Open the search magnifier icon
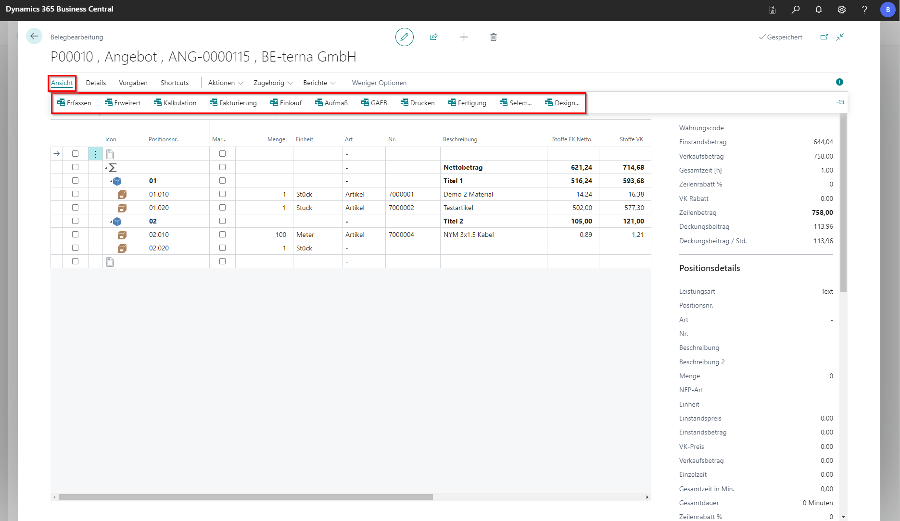900x521 pixels. pyautogui.click(x=796, y=10)
